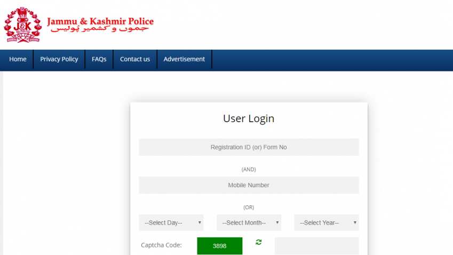Refresh the captcha with the green arrows icon

pos(259,242)
